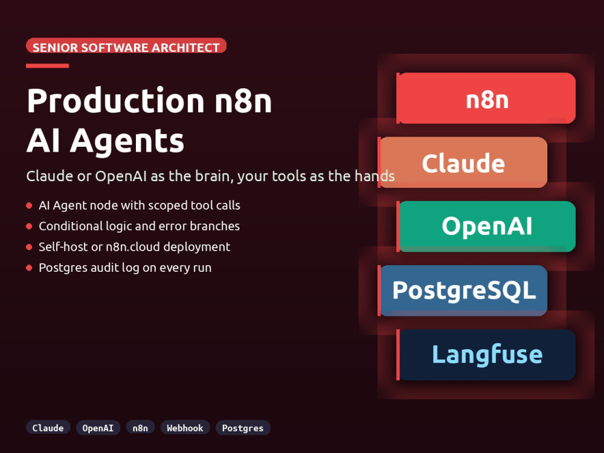The height and width of the screenshot is (453, 604).
Task: Select the Postgres tag pill
Action: [x=243, y=428]
